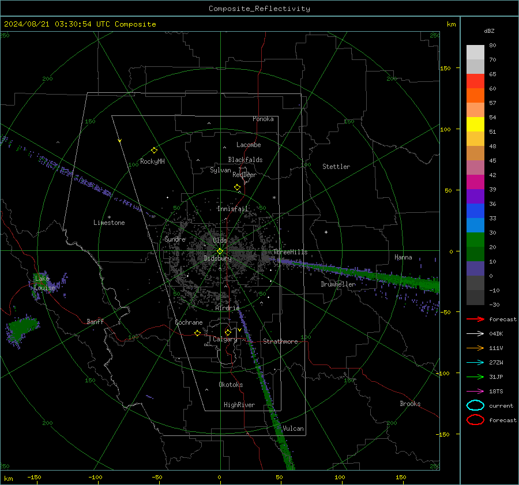This screenshot has height=485, width=519.
Task: Pick the bright green 20-30 dBZ swatch
Action: tap(475, 240)
